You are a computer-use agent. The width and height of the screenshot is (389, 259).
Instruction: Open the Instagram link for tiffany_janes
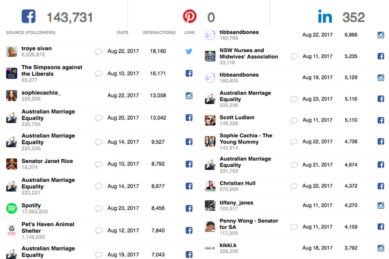381,205
